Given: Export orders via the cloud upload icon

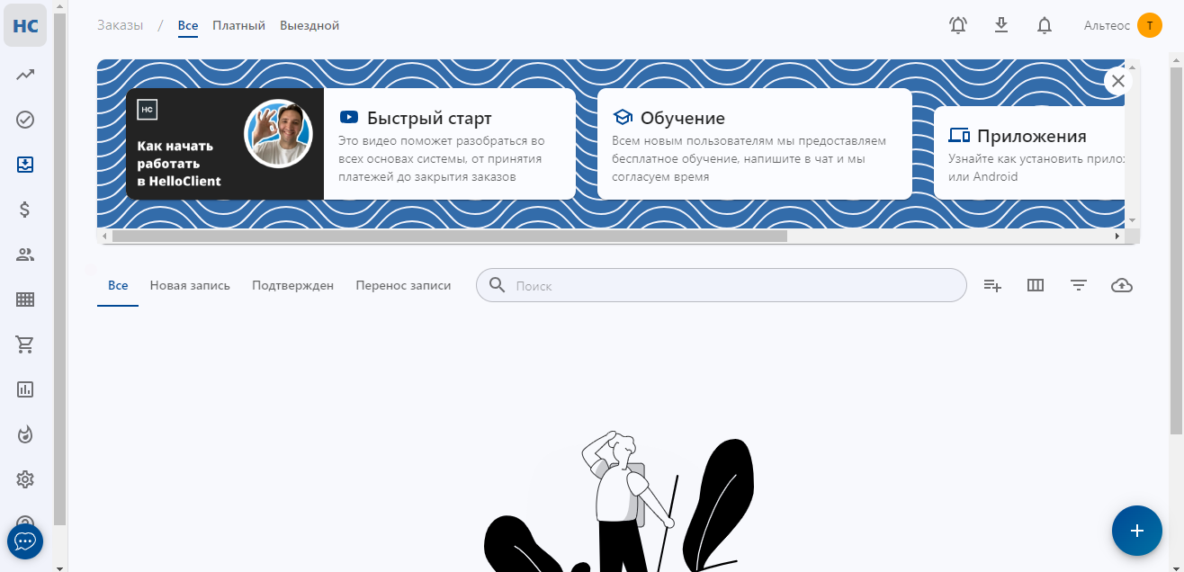Looking at the screenshot, I should click(1121, 285).
